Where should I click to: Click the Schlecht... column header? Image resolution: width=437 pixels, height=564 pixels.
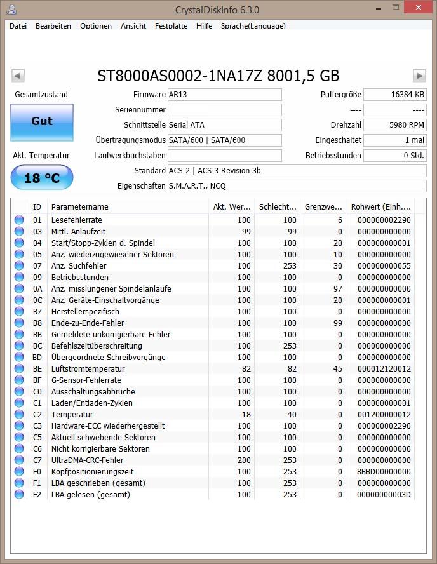click(x=278, y=207)
